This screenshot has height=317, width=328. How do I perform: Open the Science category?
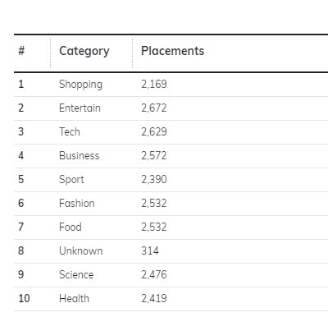[x=76, y=274]
